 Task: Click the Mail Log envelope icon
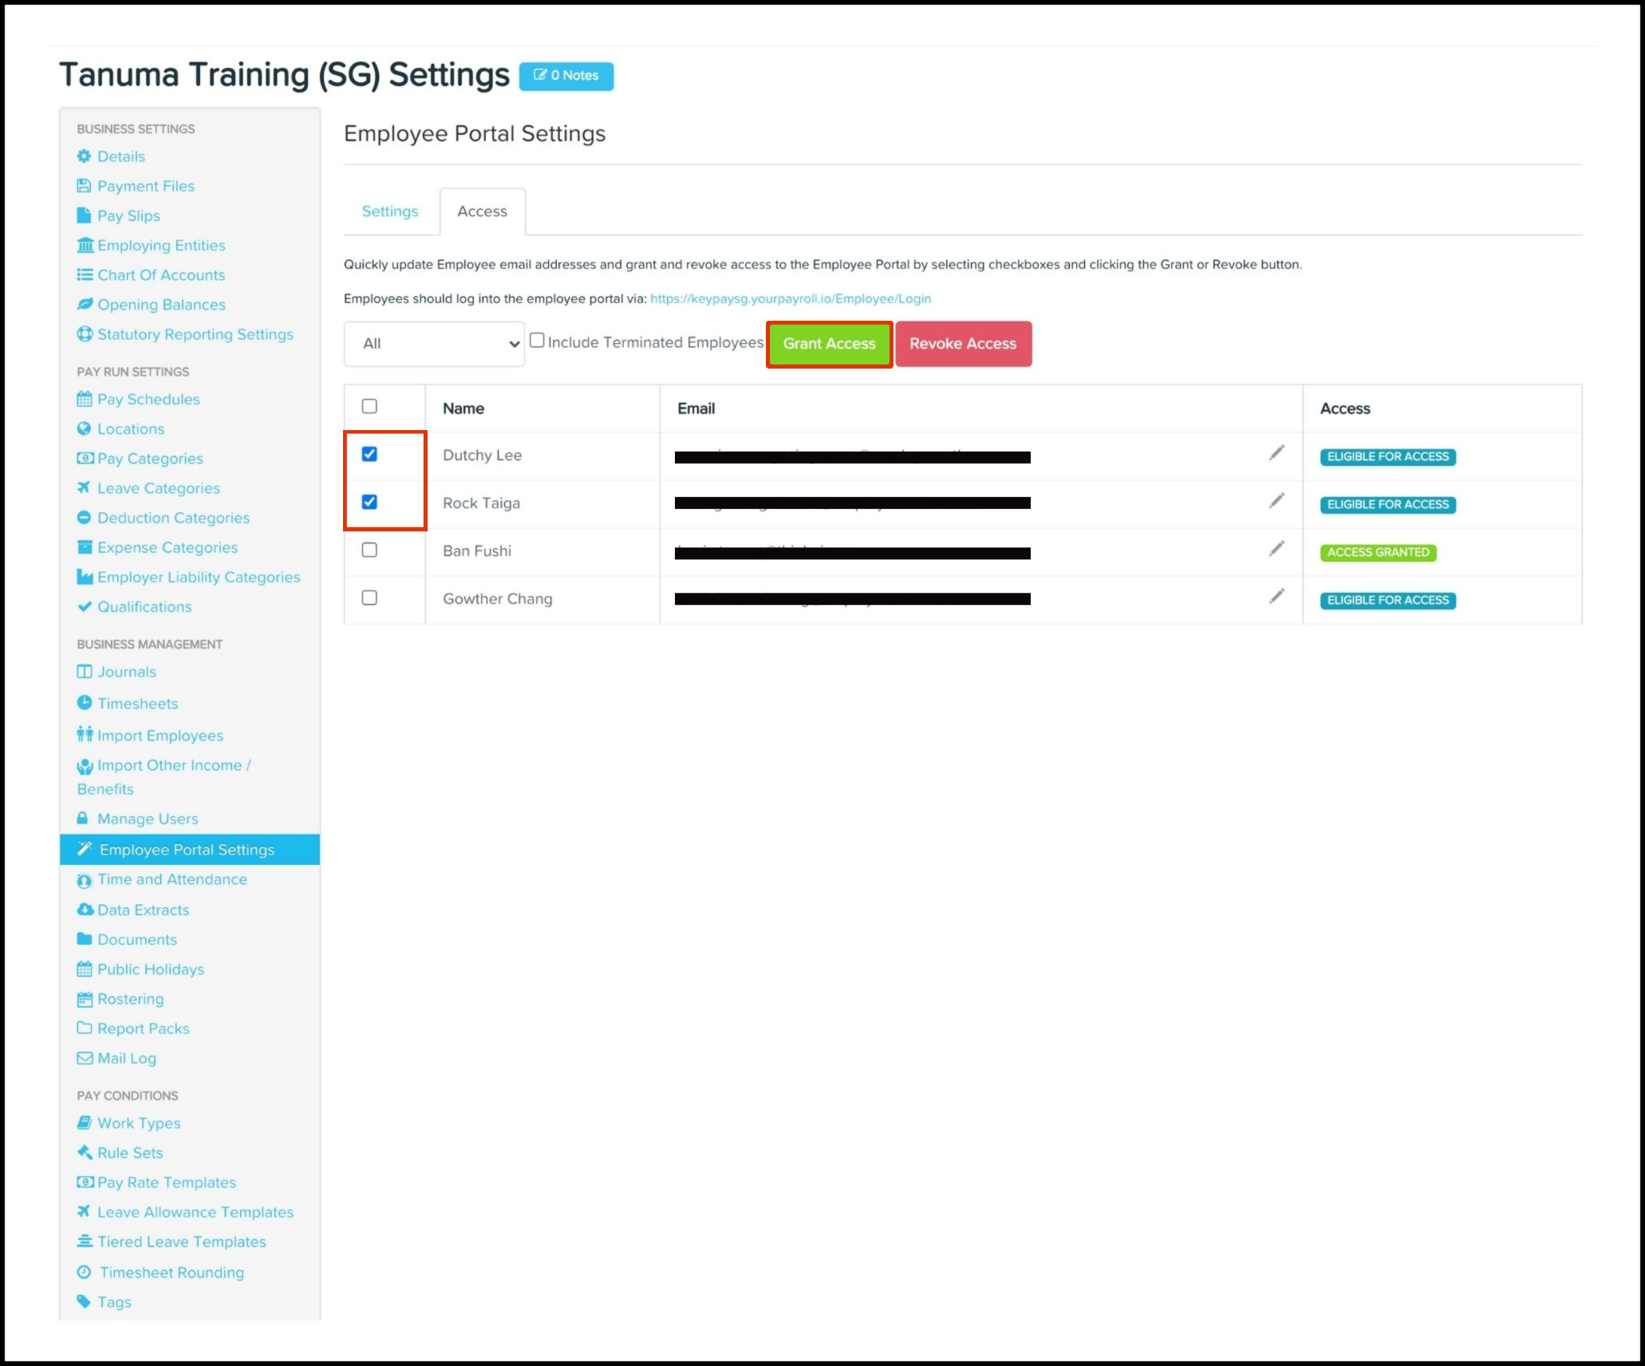85,1058
